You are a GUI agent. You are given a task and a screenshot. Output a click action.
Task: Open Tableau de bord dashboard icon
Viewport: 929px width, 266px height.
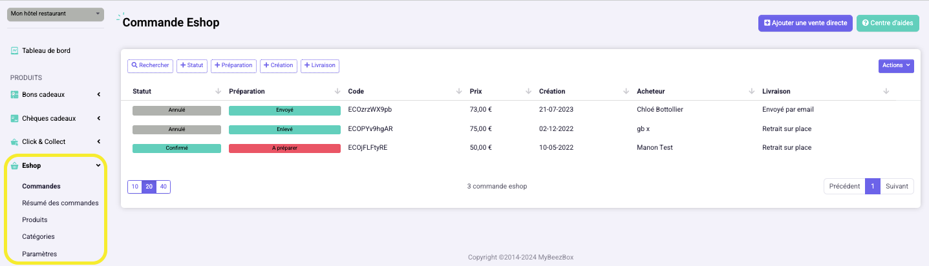click(14, 50)
